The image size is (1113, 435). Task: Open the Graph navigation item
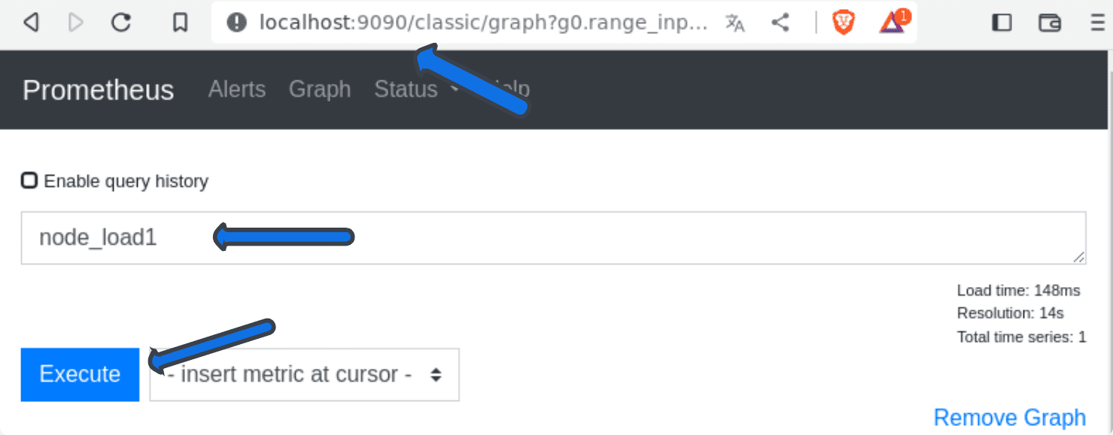coord(319,89)
